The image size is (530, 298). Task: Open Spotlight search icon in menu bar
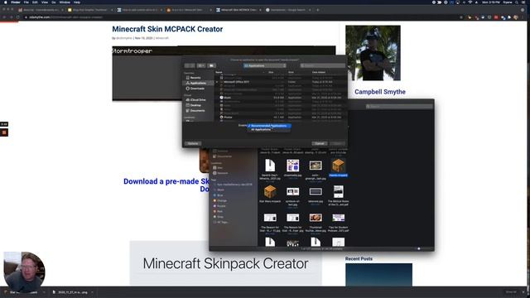click(517, 2)
